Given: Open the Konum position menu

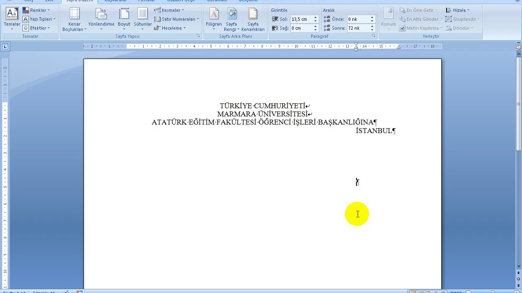Looking at the screenshot, I should tap(388, 20).
